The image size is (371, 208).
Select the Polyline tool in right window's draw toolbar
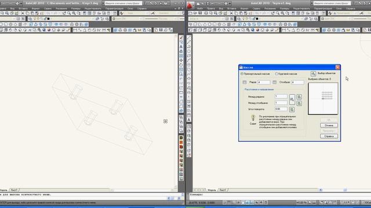click(189, 47)
